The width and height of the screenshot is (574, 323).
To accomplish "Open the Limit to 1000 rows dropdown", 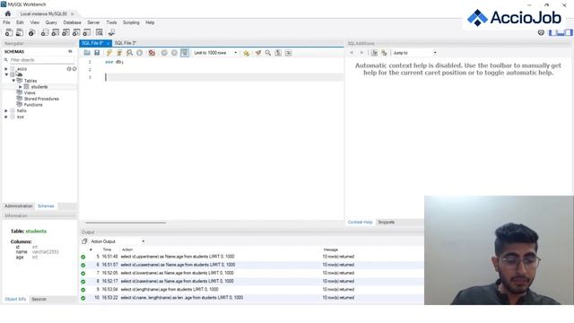I will 215,53.
